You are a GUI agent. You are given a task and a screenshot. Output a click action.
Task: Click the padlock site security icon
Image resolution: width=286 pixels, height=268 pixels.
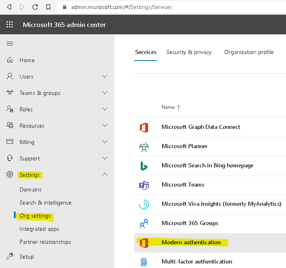(64, 7)
